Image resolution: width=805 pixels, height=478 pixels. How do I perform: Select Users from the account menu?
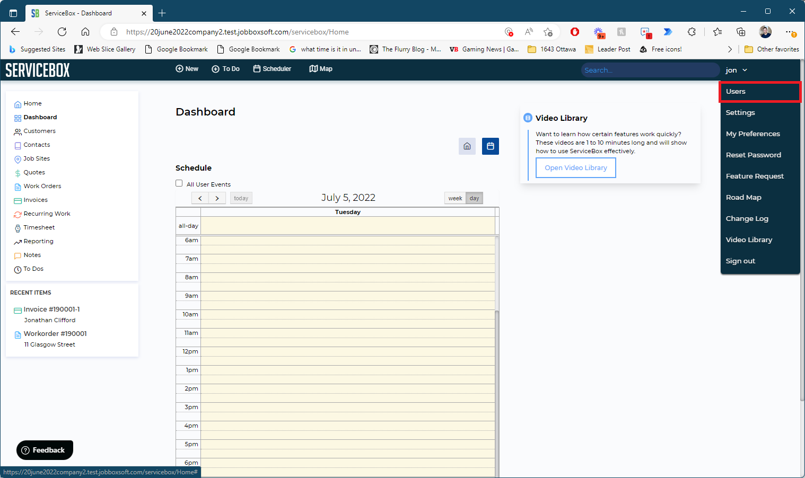pyautogui.click(x=736, y=91)
